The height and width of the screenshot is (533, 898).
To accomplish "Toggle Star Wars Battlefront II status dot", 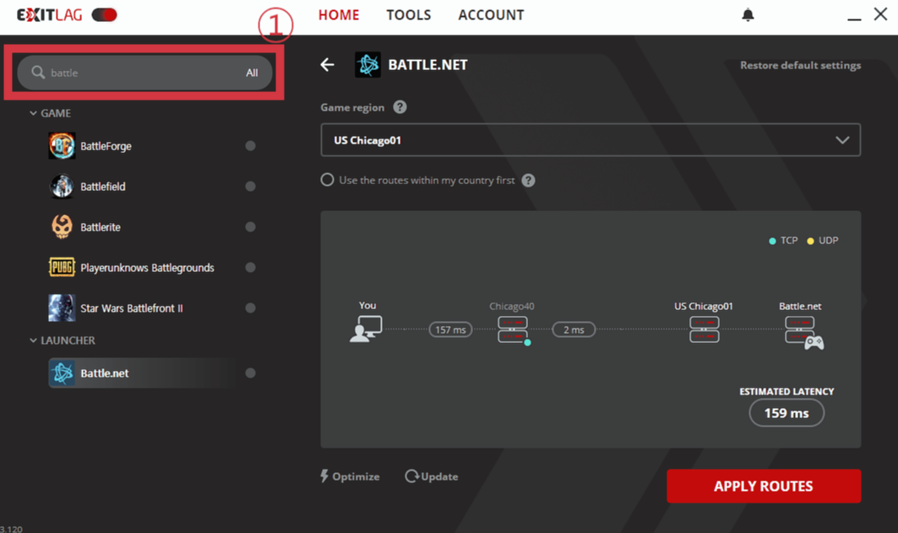I will (250, 308).
